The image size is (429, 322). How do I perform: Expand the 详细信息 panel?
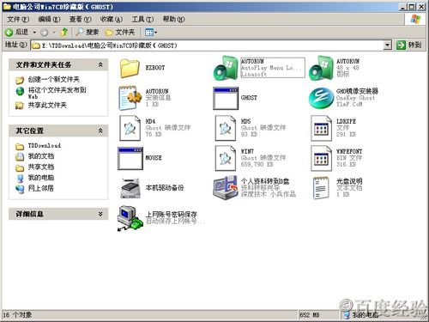(x=100, y=214)
